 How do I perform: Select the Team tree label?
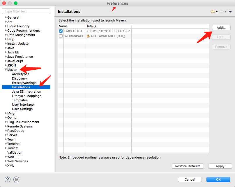11,139
